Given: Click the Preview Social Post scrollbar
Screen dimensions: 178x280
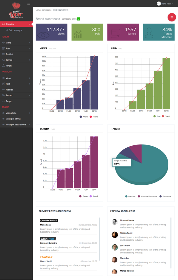Looking at the screenshot, I should coord(171,243).
